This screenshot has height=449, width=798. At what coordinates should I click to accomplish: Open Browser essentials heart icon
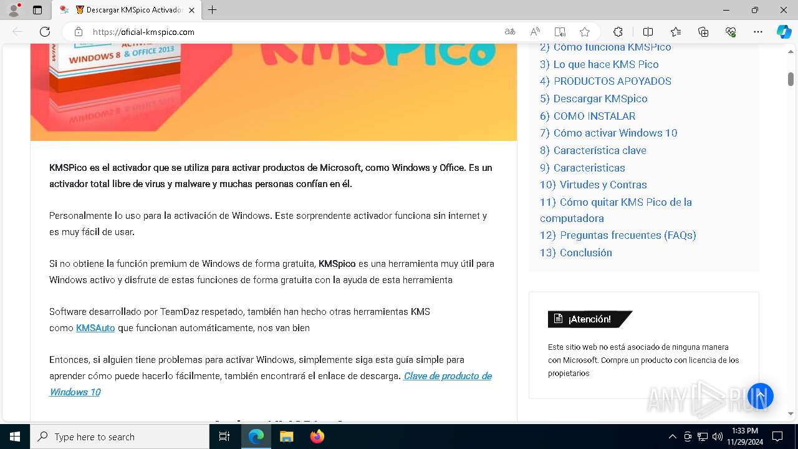coord(731,32)
